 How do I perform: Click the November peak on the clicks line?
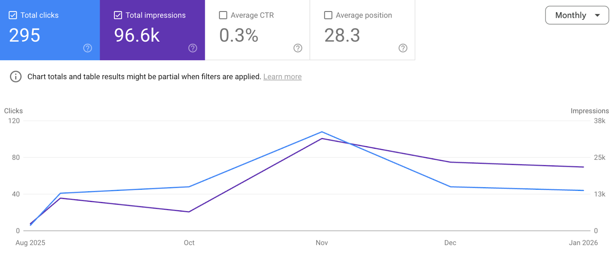(322, 132)
